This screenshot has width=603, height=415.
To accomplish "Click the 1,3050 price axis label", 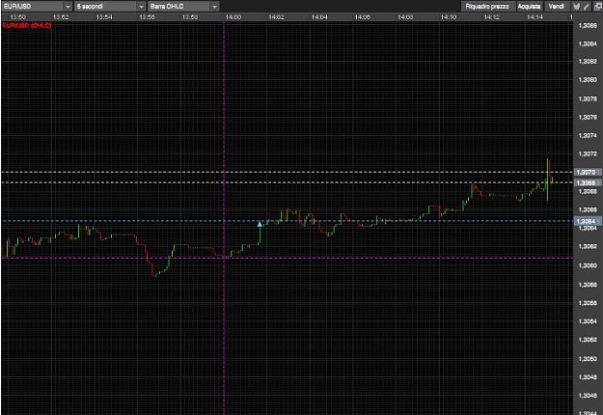I will tap(588, 358).
